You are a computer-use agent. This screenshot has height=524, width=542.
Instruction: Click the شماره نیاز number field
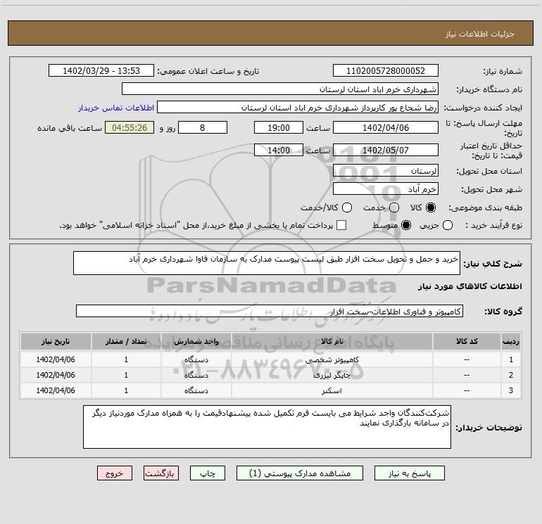[x=386, y=70]
